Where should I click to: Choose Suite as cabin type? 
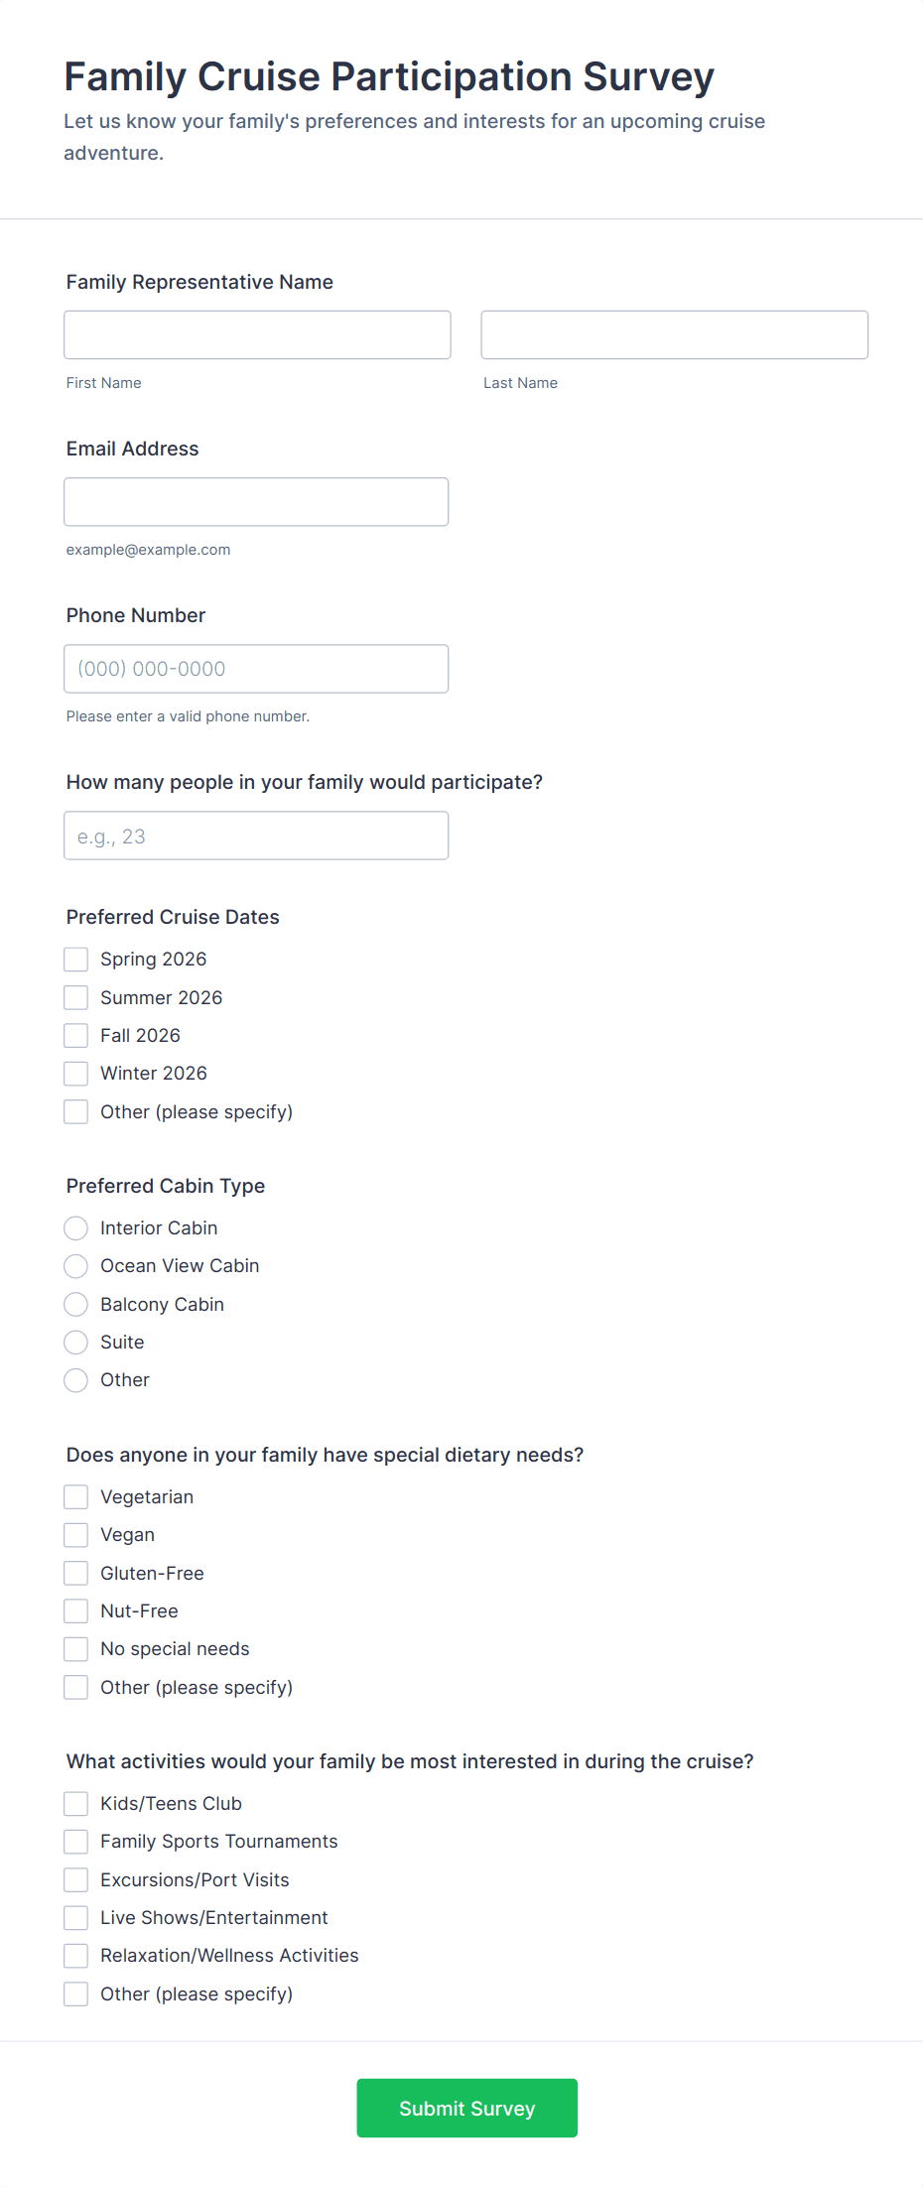click(x=76, y=1343)
